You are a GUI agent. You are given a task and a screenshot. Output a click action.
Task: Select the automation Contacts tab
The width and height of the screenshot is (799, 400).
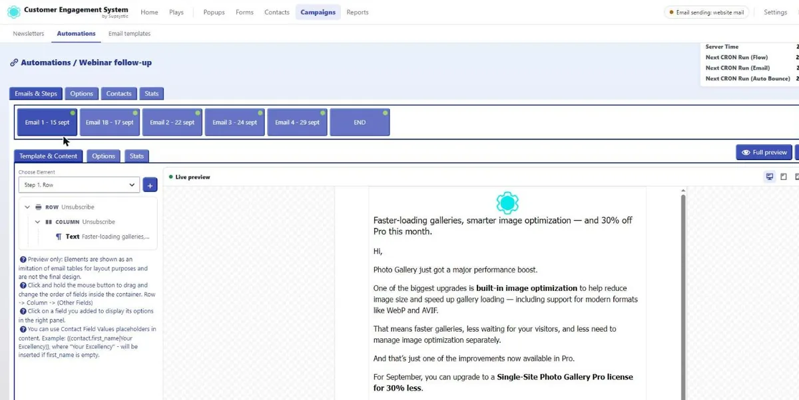pos(119,94)
